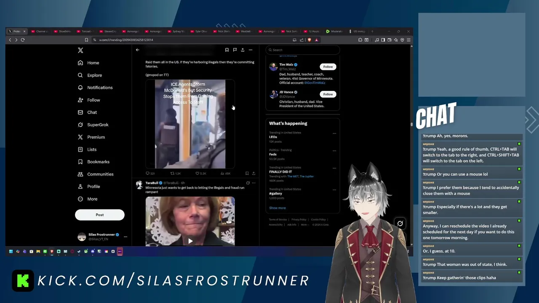Switch to the Timcast tab
Image resolution: width=539 pixels, height=303 pixels.
(x=85, y=32)
